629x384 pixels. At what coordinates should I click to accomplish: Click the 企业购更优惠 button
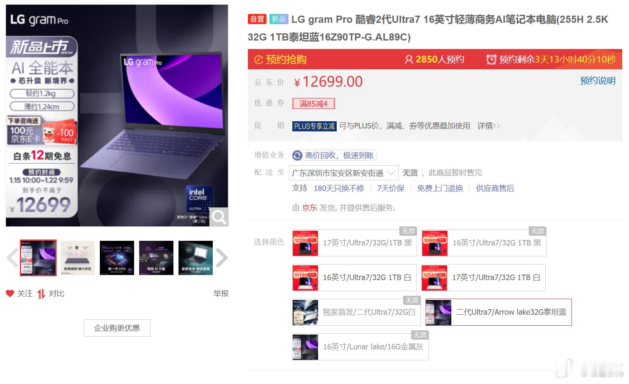(x=117, y=328)
